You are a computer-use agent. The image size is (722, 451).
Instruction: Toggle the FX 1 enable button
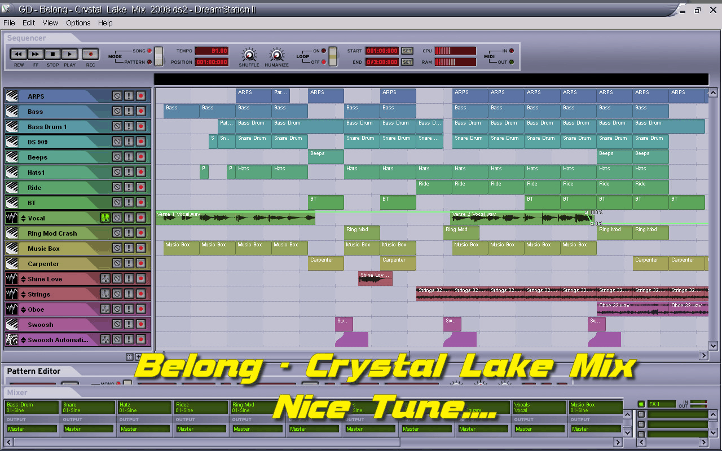click(x=641, y=404)
